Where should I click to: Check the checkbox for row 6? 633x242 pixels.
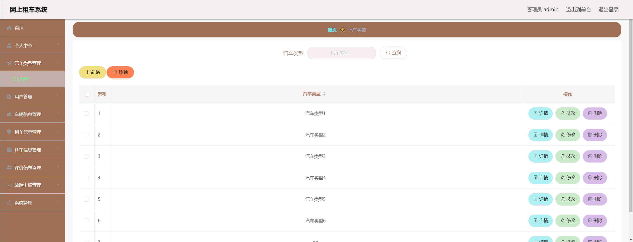pyautogui.click(x=86, y=221)
